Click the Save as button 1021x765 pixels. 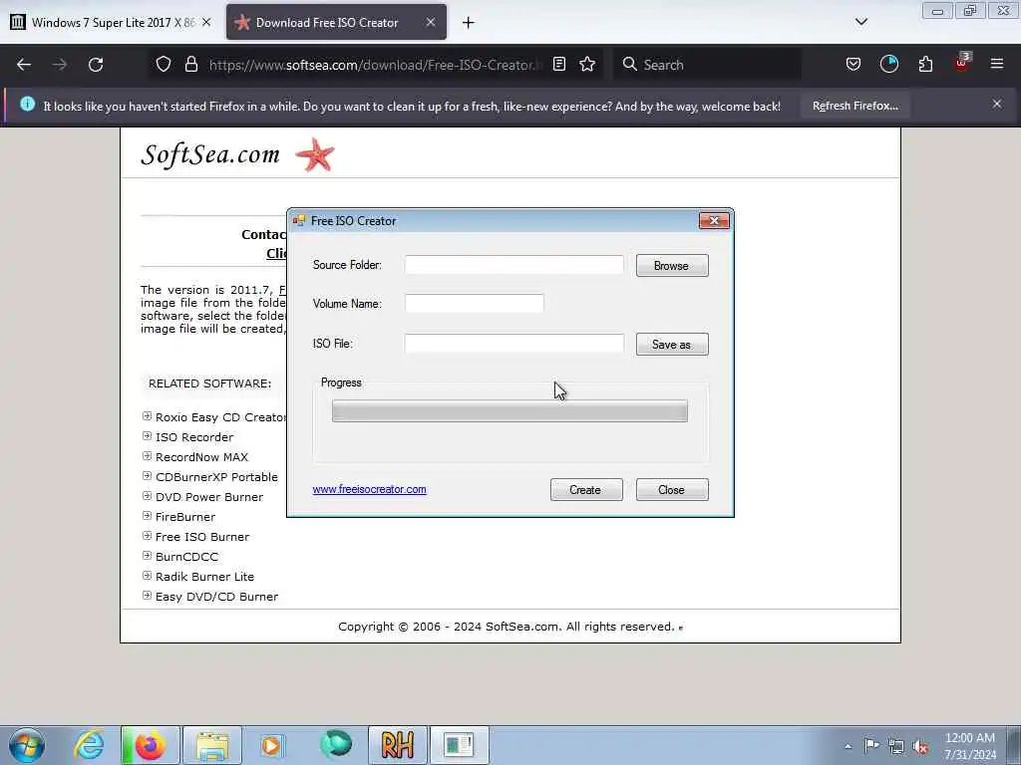point(672,344)
